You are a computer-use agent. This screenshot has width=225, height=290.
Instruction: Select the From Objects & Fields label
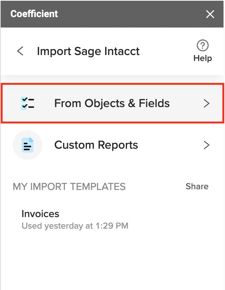click(x=112, y=103)
